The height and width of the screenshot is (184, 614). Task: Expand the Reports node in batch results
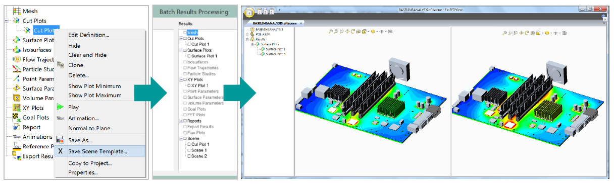pyautogui.click(x=181, y=121)
